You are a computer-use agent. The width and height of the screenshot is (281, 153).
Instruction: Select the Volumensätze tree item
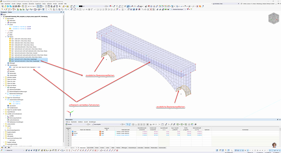pos(13,75)
